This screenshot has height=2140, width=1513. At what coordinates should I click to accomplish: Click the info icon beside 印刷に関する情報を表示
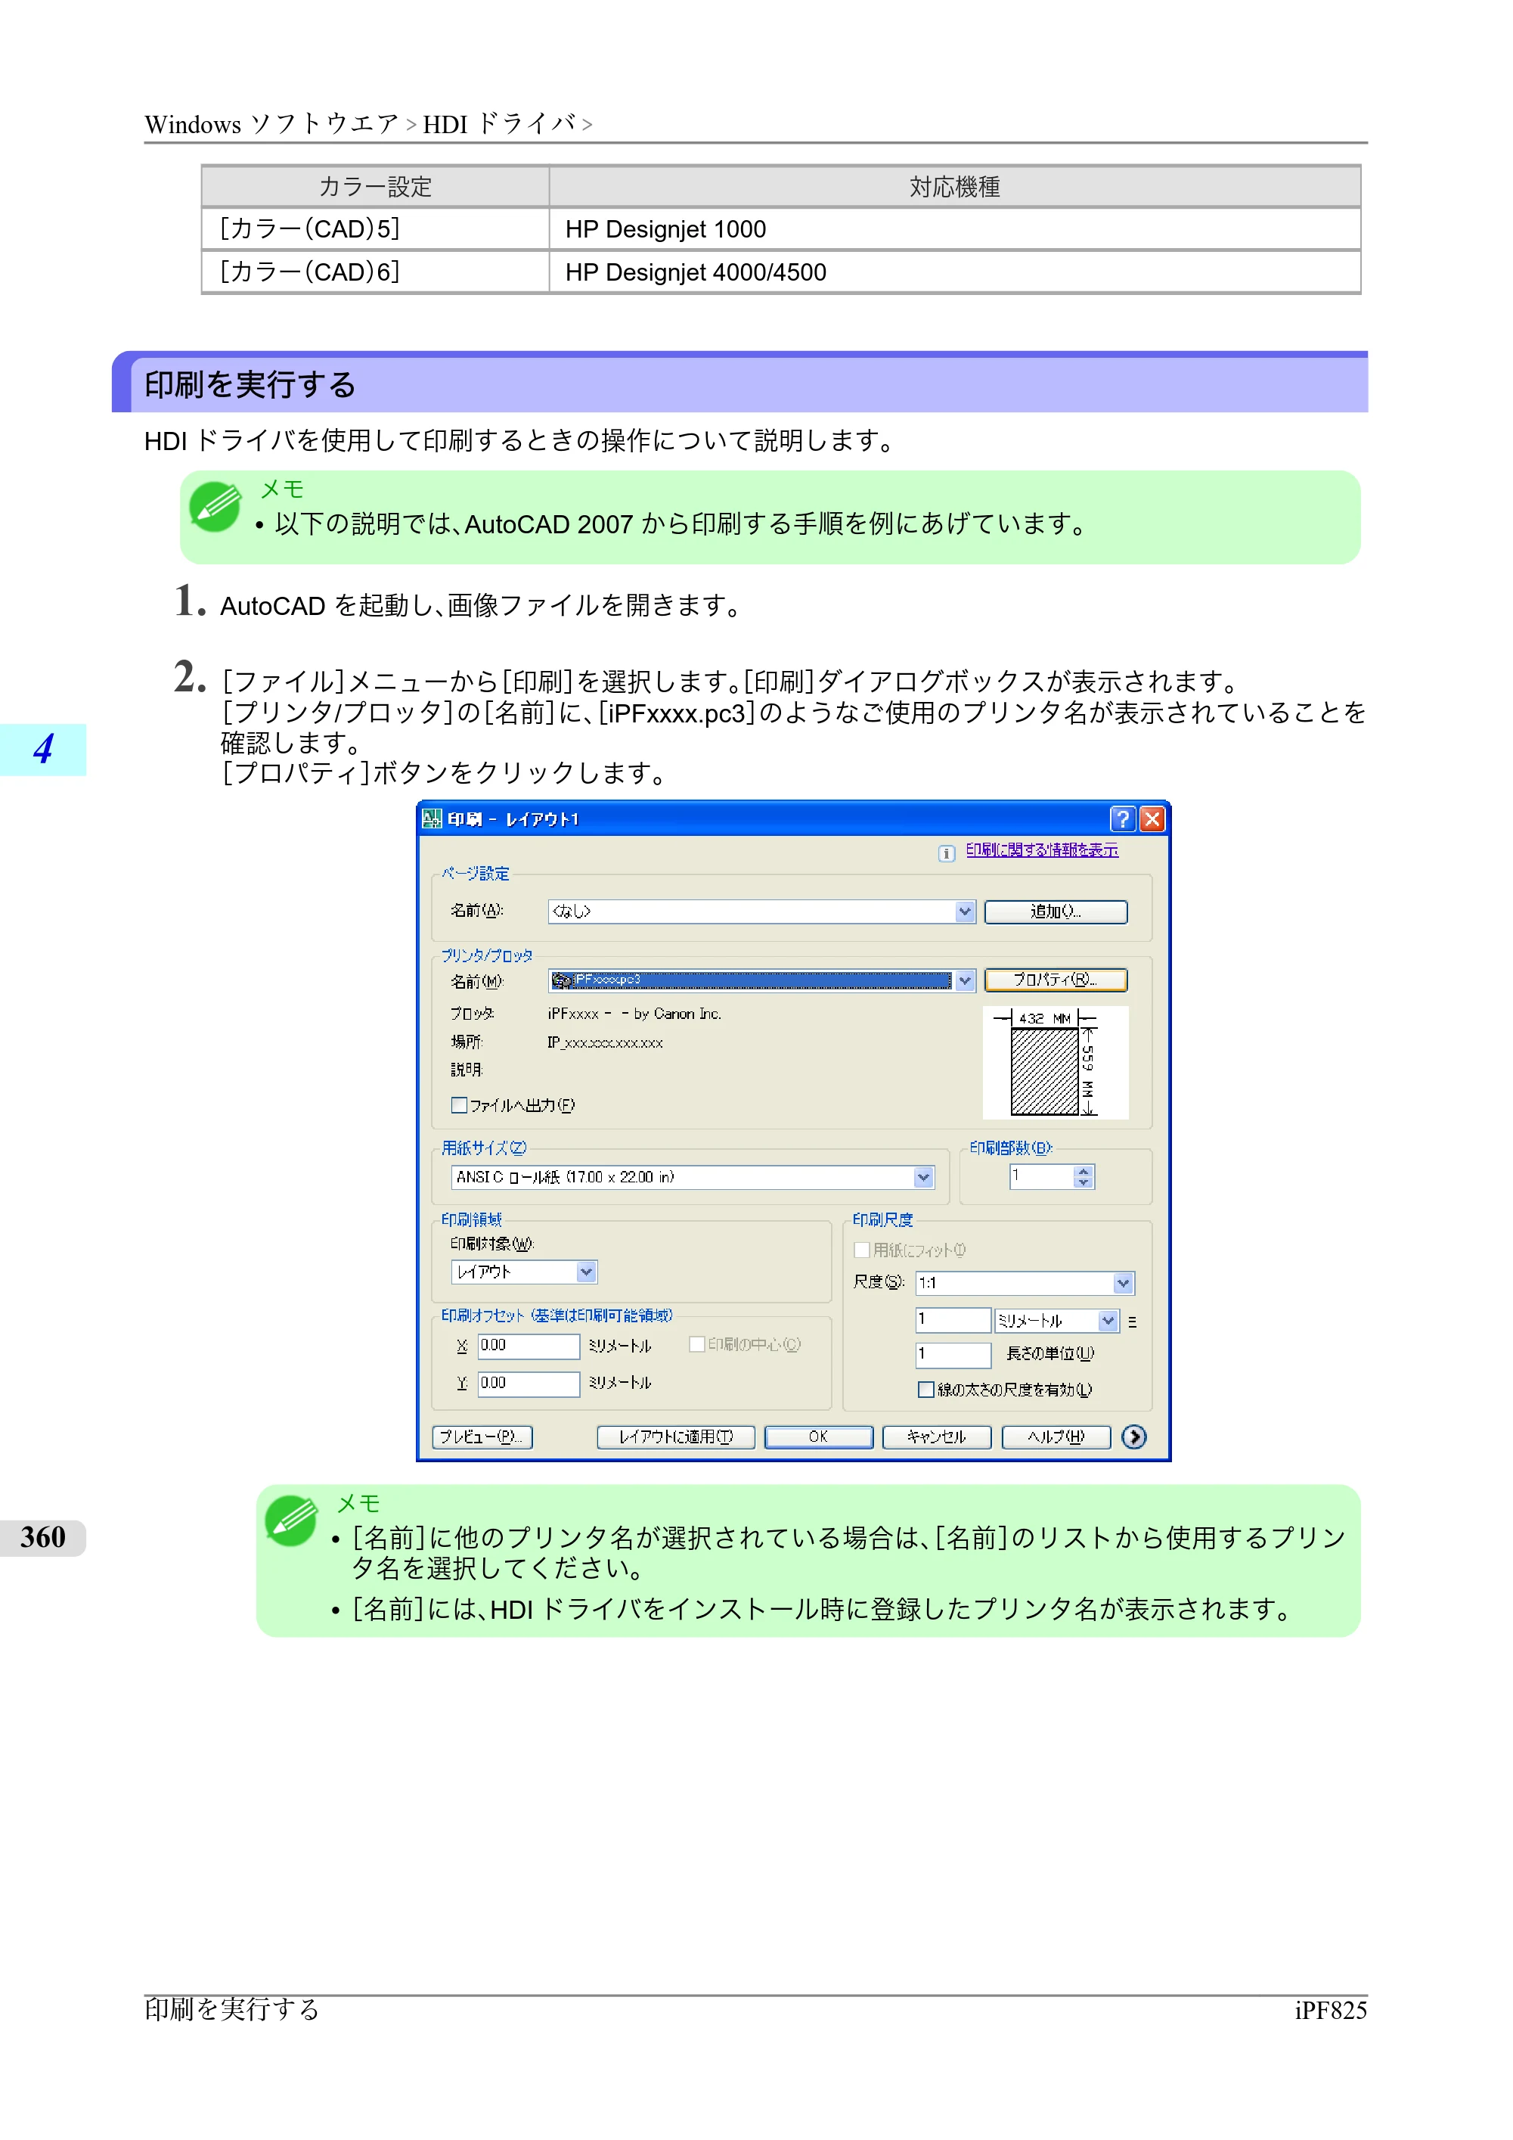947,853
